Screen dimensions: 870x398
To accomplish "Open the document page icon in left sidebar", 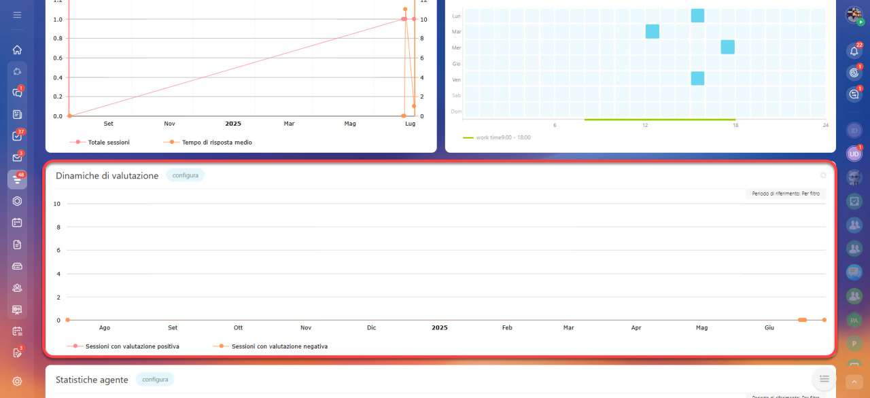I will click(17, 245).
